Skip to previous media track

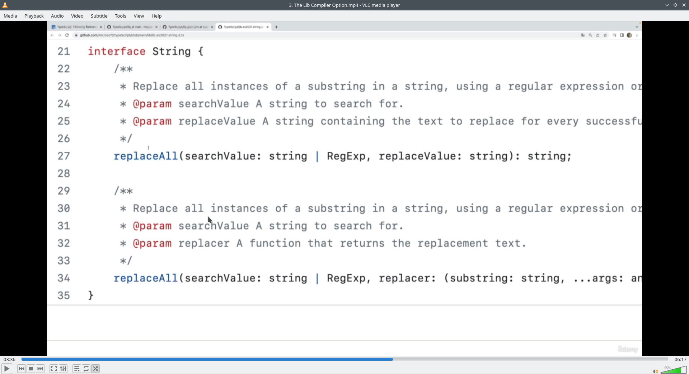point(22,369)
